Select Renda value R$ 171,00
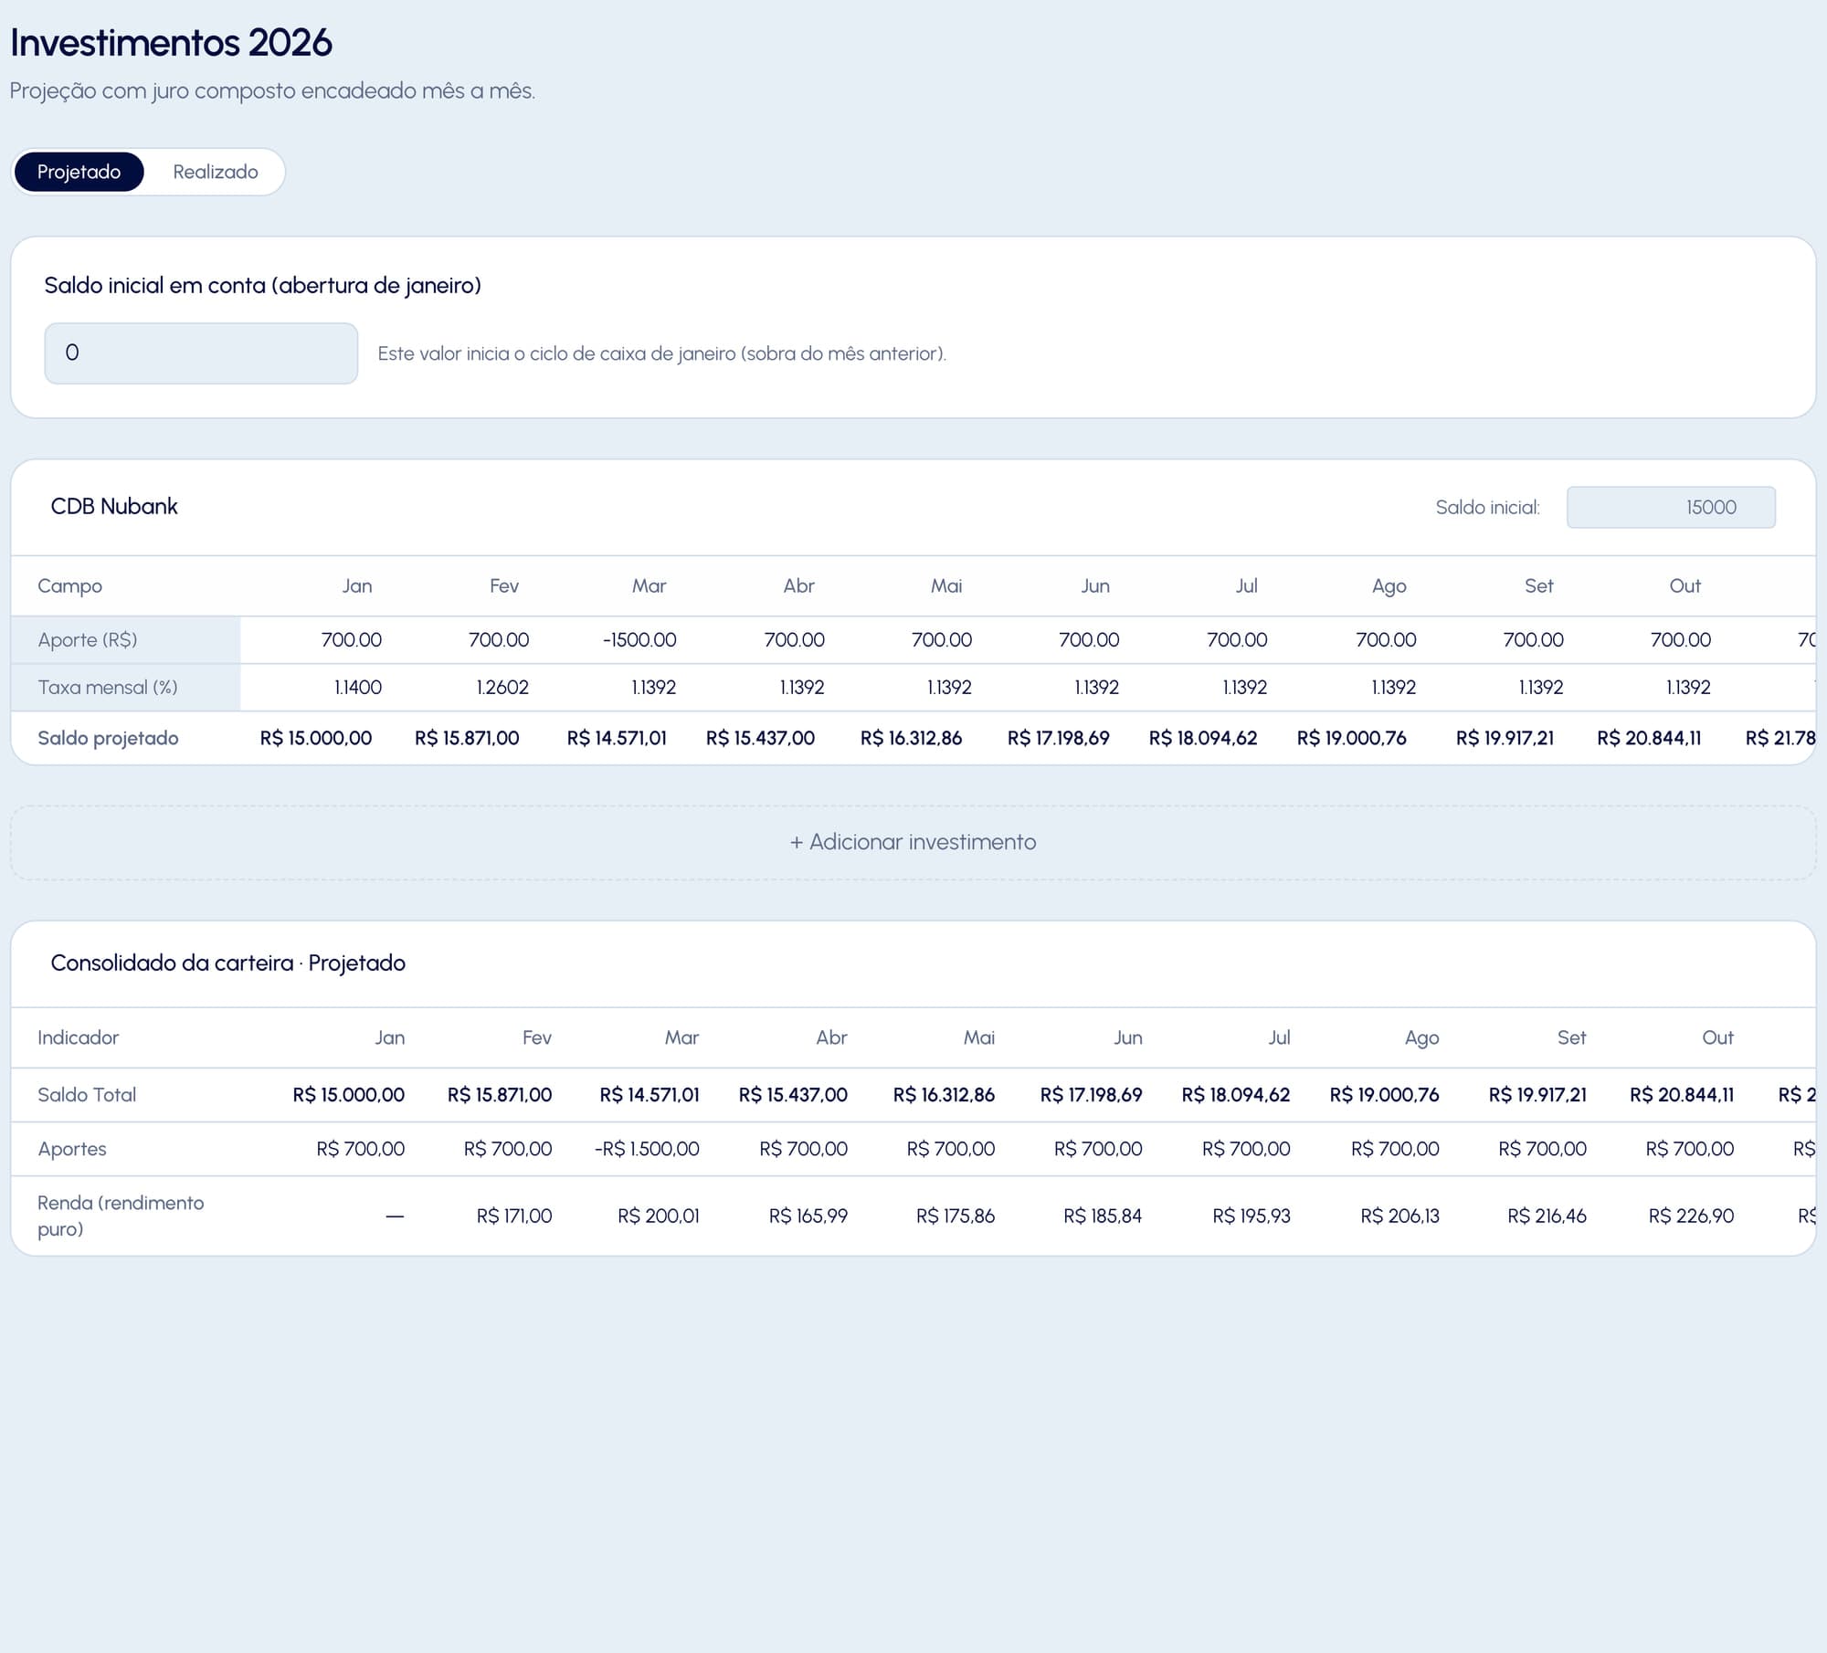The height and width of the screenshot is (1653, 1827). click(x=514, y=1216)
